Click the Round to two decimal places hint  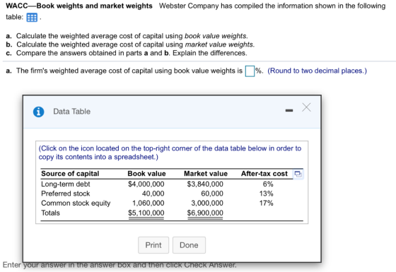point(318,71)
